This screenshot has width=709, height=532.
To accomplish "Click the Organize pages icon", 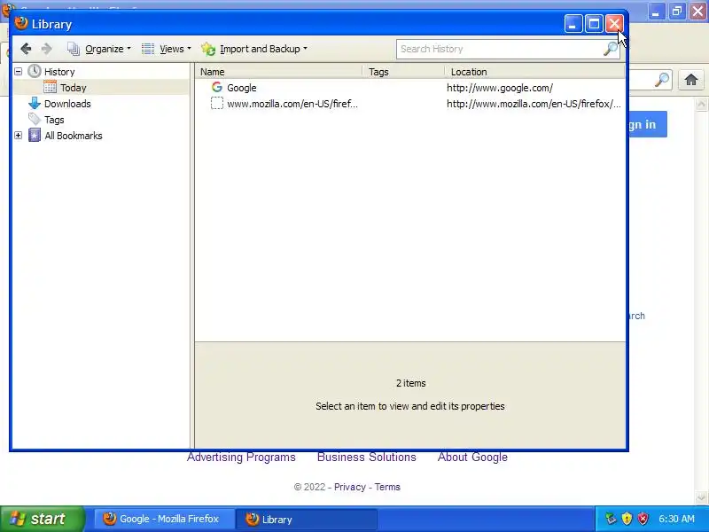I will point(74,49).
